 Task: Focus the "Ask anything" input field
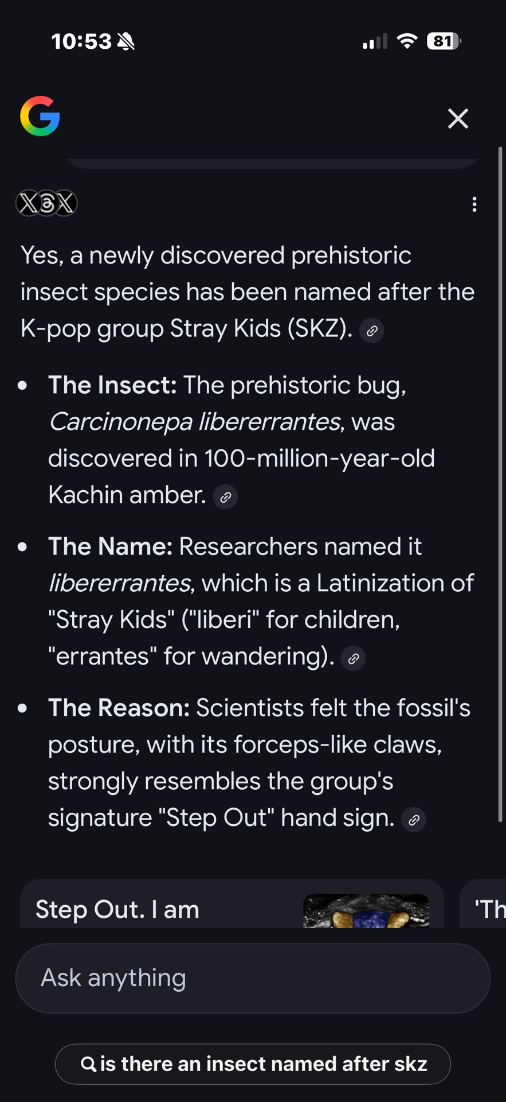pos(253,978)
